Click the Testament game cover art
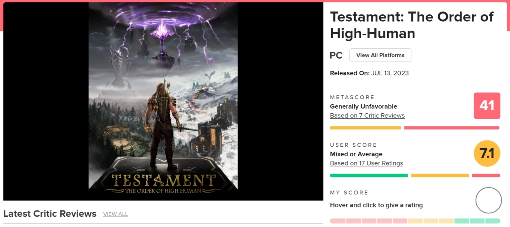Image resolution: width=510 pixels, height=227 pixels. coord(163,101)
